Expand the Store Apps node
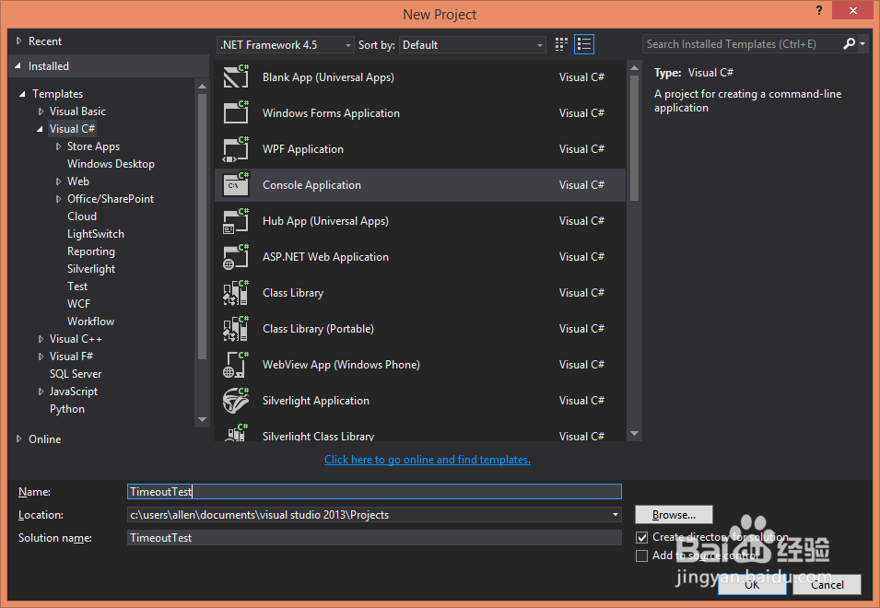 [58, 146]
